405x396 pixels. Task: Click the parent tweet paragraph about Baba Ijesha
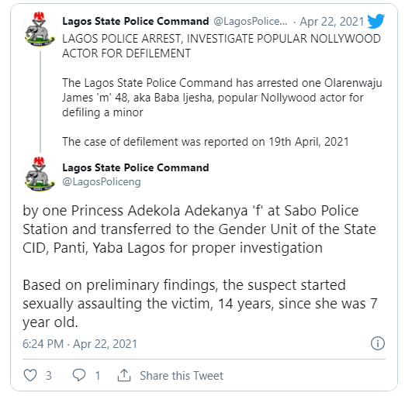[222, 98]
